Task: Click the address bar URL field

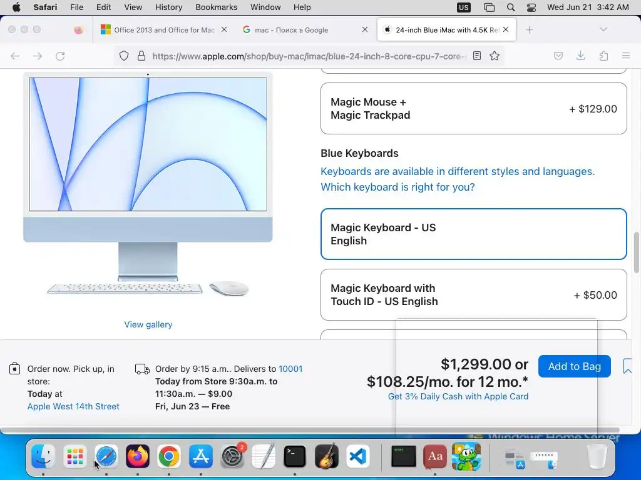Action: pos(309,56)
